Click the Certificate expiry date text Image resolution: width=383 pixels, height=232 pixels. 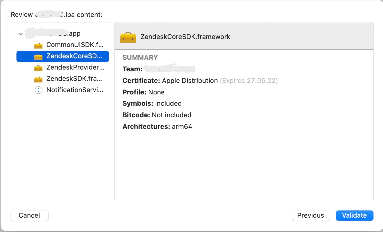point(249,81)
